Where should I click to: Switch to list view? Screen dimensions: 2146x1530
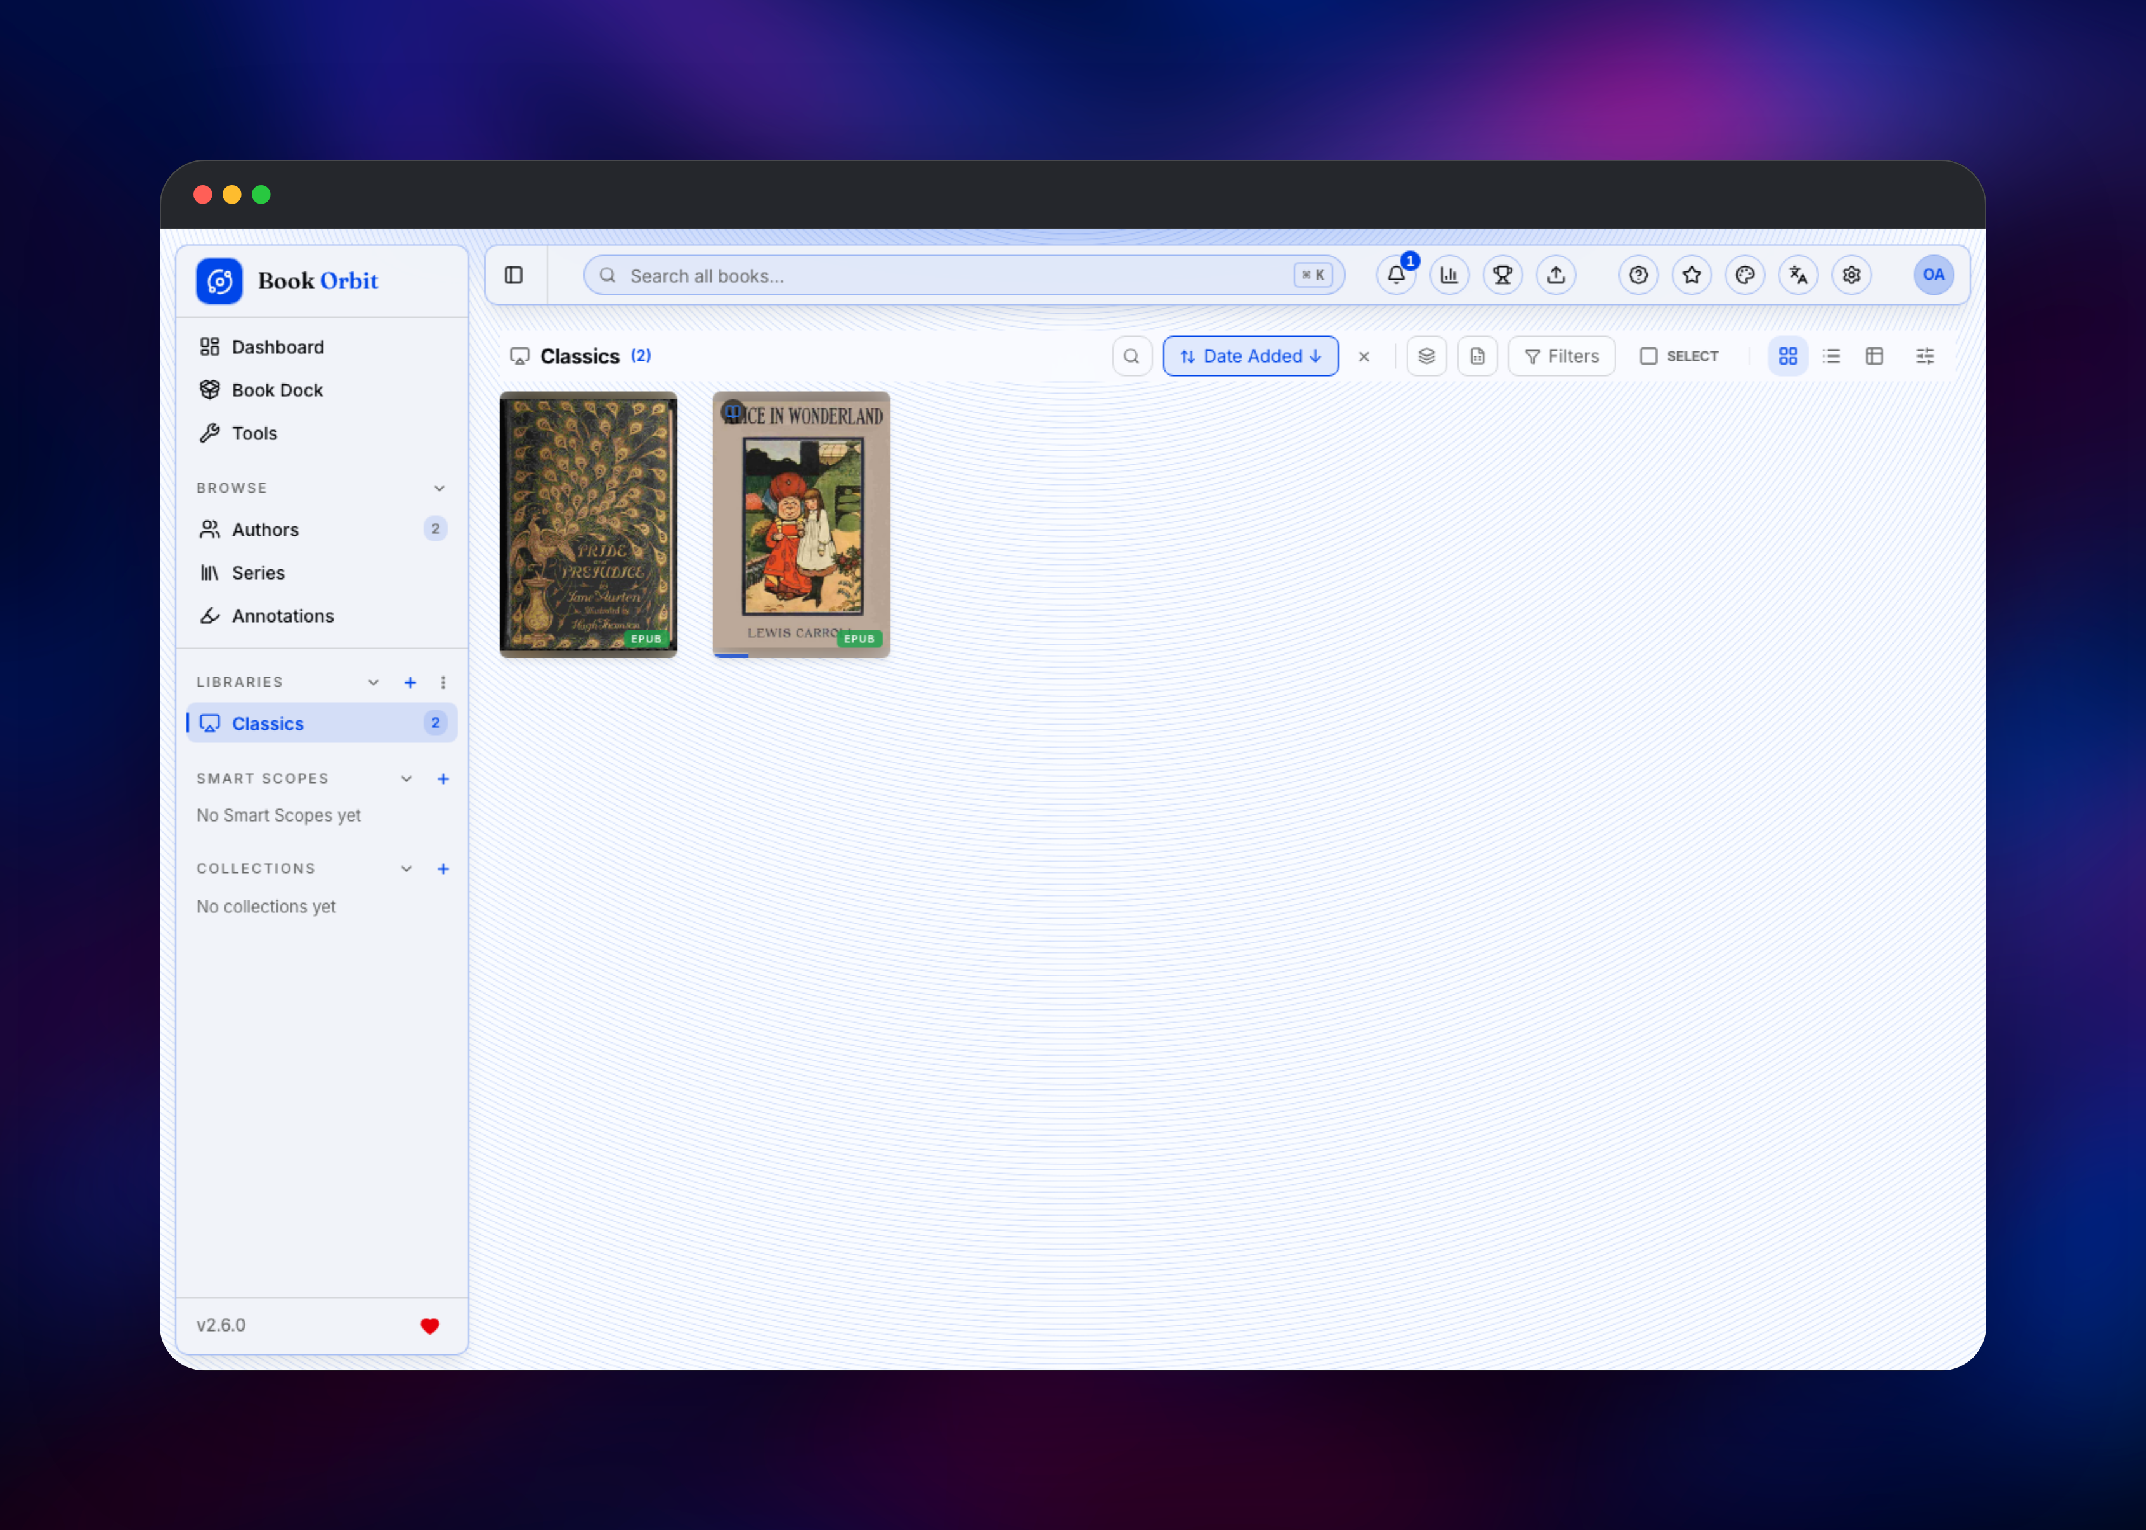pos(1830,356)
